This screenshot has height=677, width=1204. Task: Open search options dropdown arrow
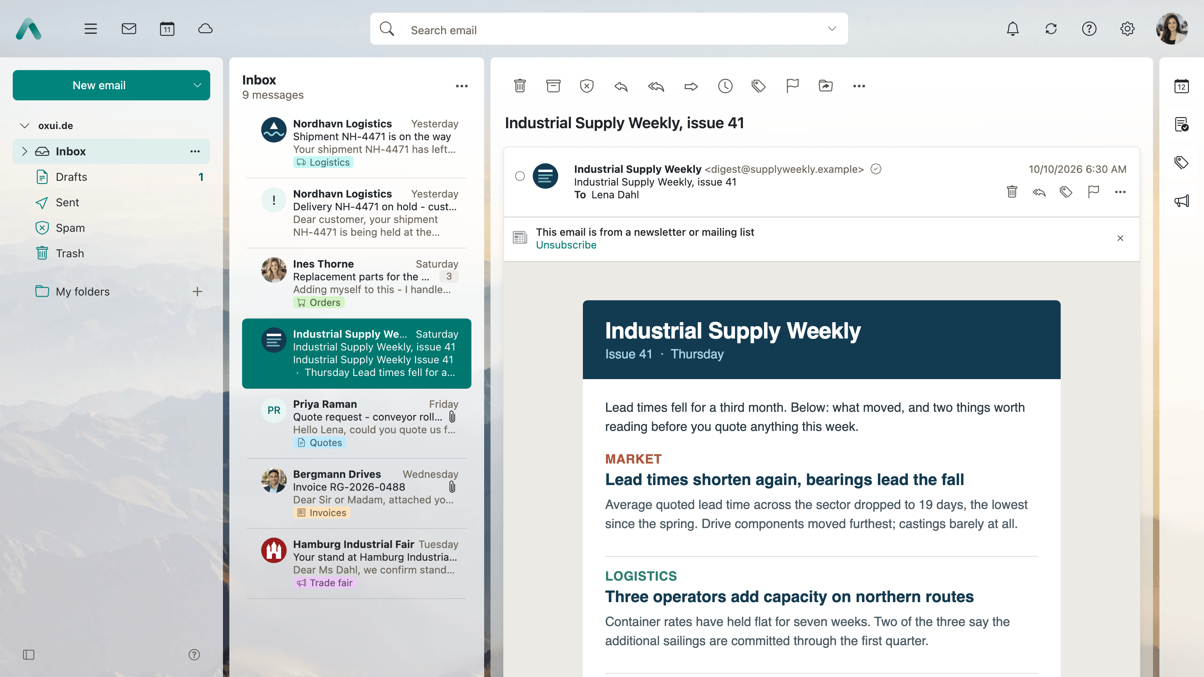click(x=831, y=29)
